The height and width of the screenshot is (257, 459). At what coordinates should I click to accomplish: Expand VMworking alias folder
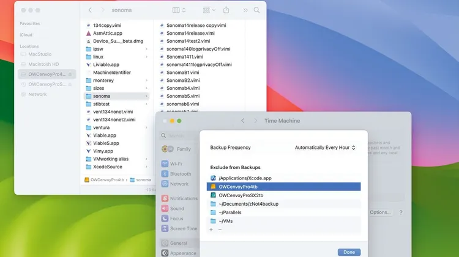coord(146,159)
